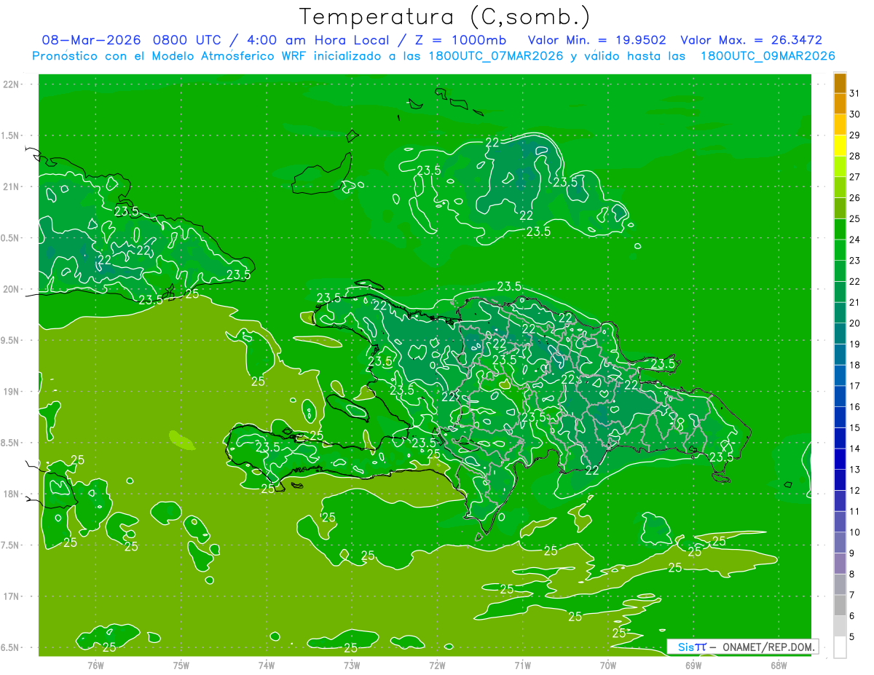Click the '10' label on the color scale
874x675 pixels.
click(855, 532)
